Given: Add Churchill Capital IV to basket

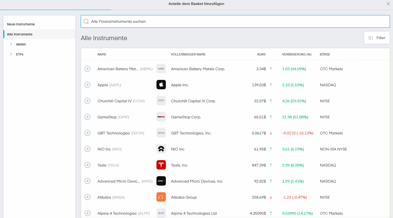Looking at the screenshot, I should tap(87, 101).
